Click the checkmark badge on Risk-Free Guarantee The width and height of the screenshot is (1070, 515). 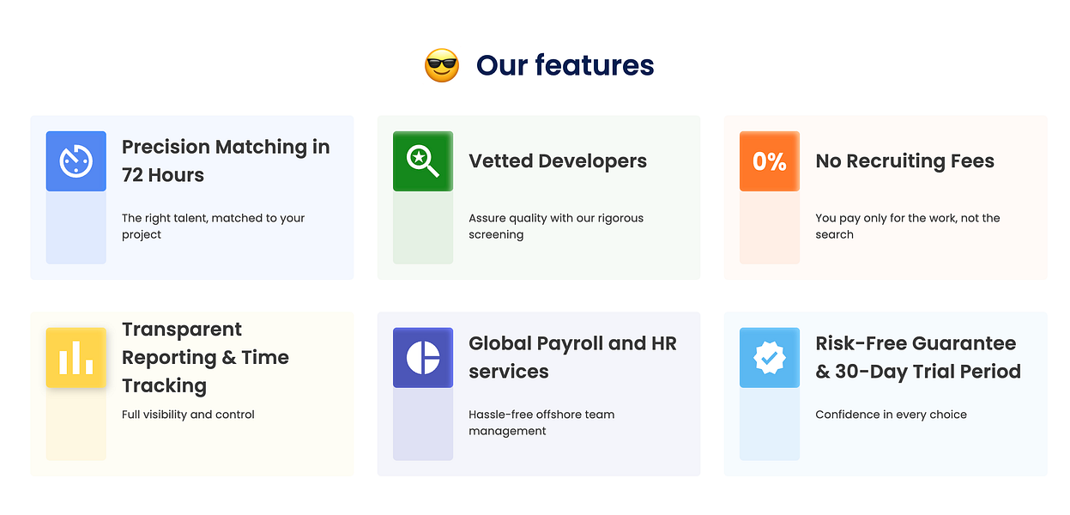click(x=769, y=358)
